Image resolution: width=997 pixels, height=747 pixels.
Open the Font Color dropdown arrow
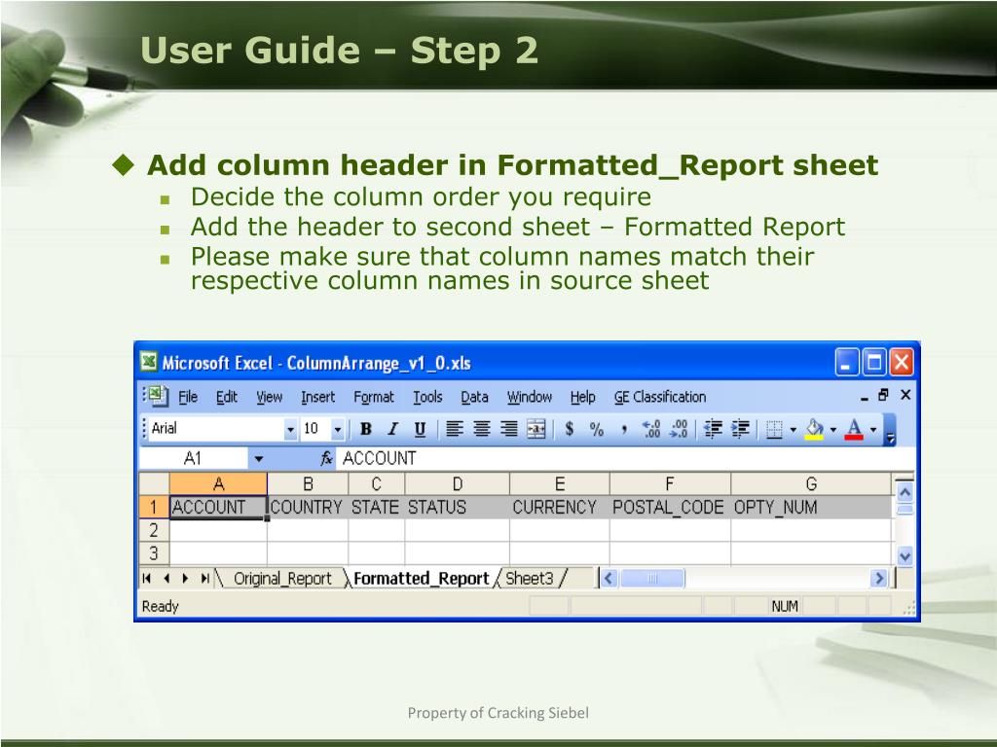(x=873, y=430)
